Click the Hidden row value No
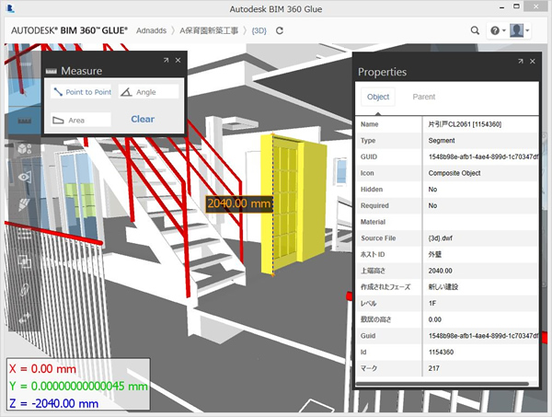This screenshot has width=552, height=417. point(432,189)
